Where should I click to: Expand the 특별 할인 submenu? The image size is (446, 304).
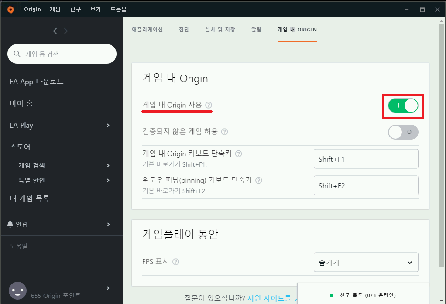click(108, 180)
